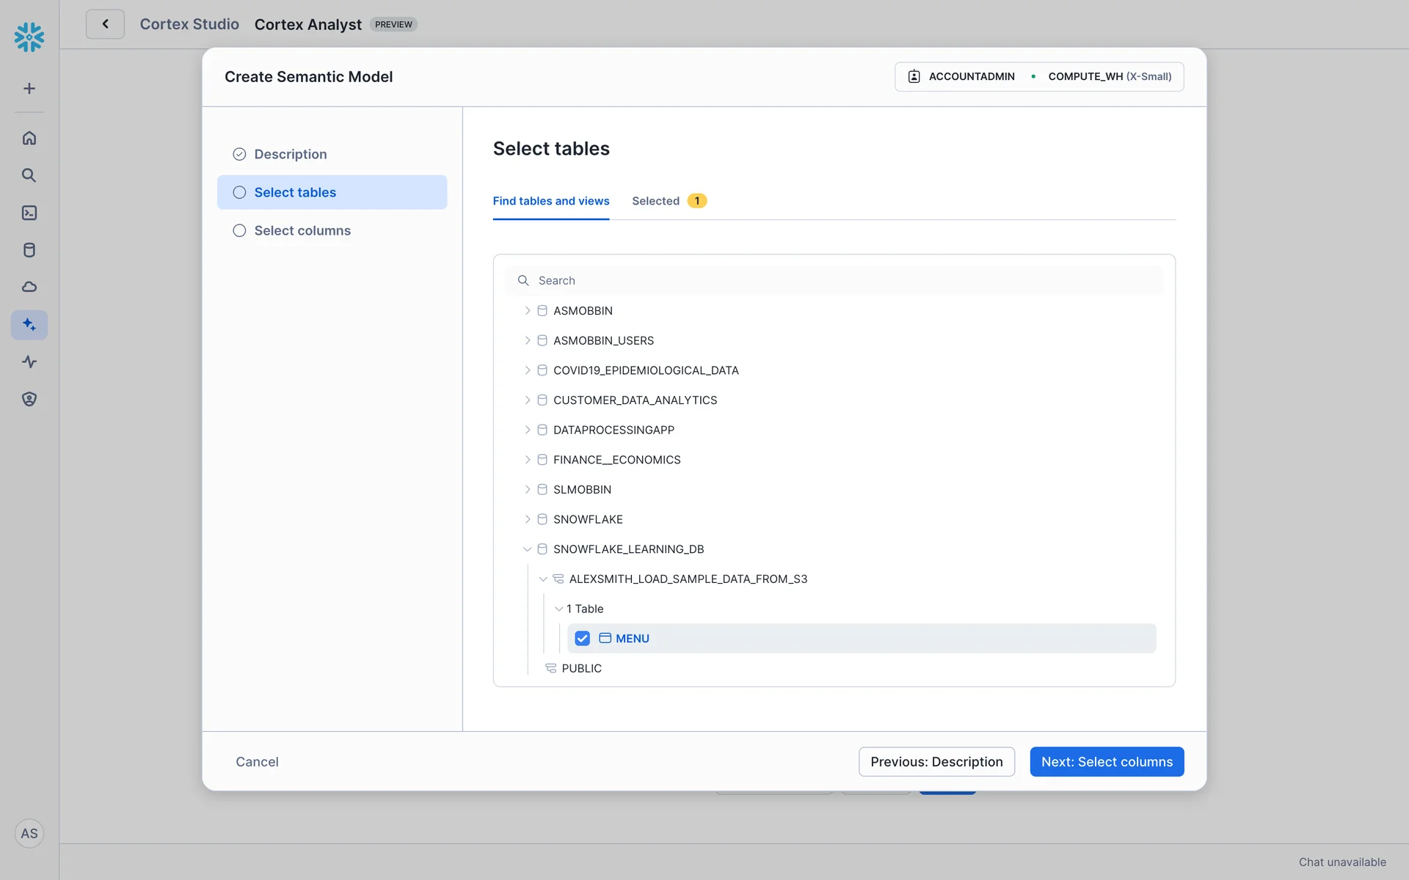This screenshot has width=1409, height=880.
Task: Uncheck the MENU table checkbox
Action: point(582,639)
